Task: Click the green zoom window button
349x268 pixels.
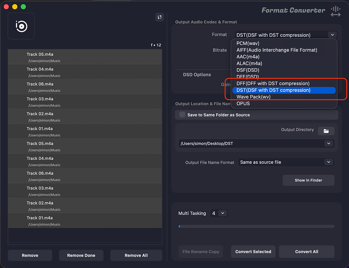Action: click(x=23, y=7)
